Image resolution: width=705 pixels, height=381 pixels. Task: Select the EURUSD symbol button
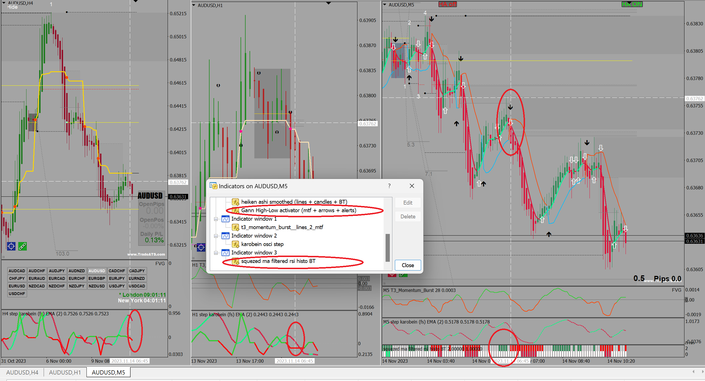(17, 286)
